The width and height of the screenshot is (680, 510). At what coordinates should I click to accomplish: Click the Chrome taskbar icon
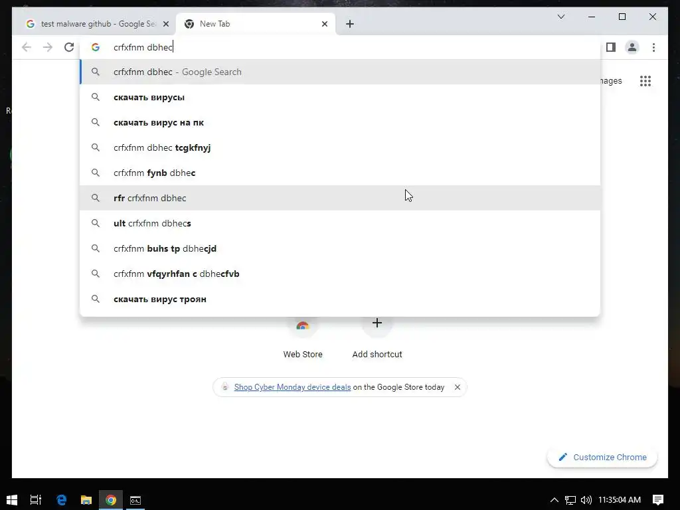[111, 500]
